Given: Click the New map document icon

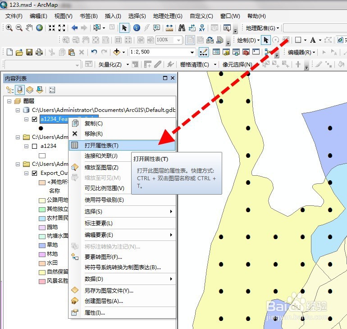Looking at the screenshot, I should pyautogui.click(x=9, y=52).
